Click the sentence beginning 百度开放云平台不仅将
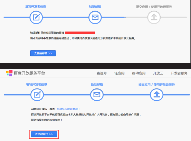 86,114
